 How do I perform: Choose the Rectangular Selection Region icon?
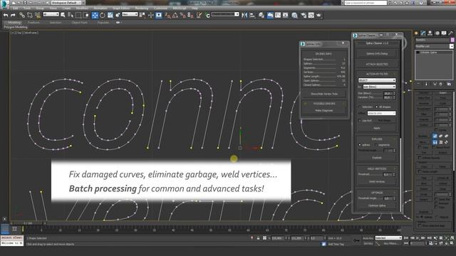tap(78, 16)
